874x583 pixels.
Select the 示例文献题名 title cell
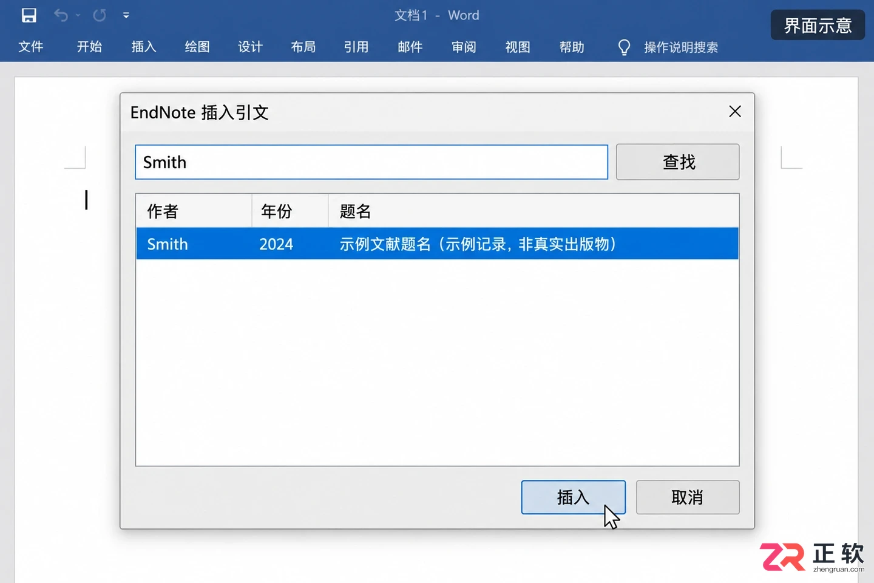click(478, 244)
